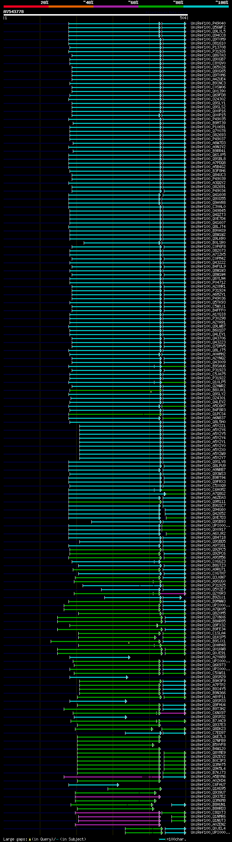
Task: Click the orange ~40% identity legend bar
Action: tap(71, 7)
